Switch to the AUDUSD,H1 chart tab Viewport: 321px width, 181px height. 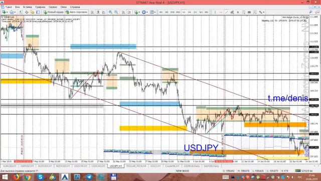pos(45,166)
